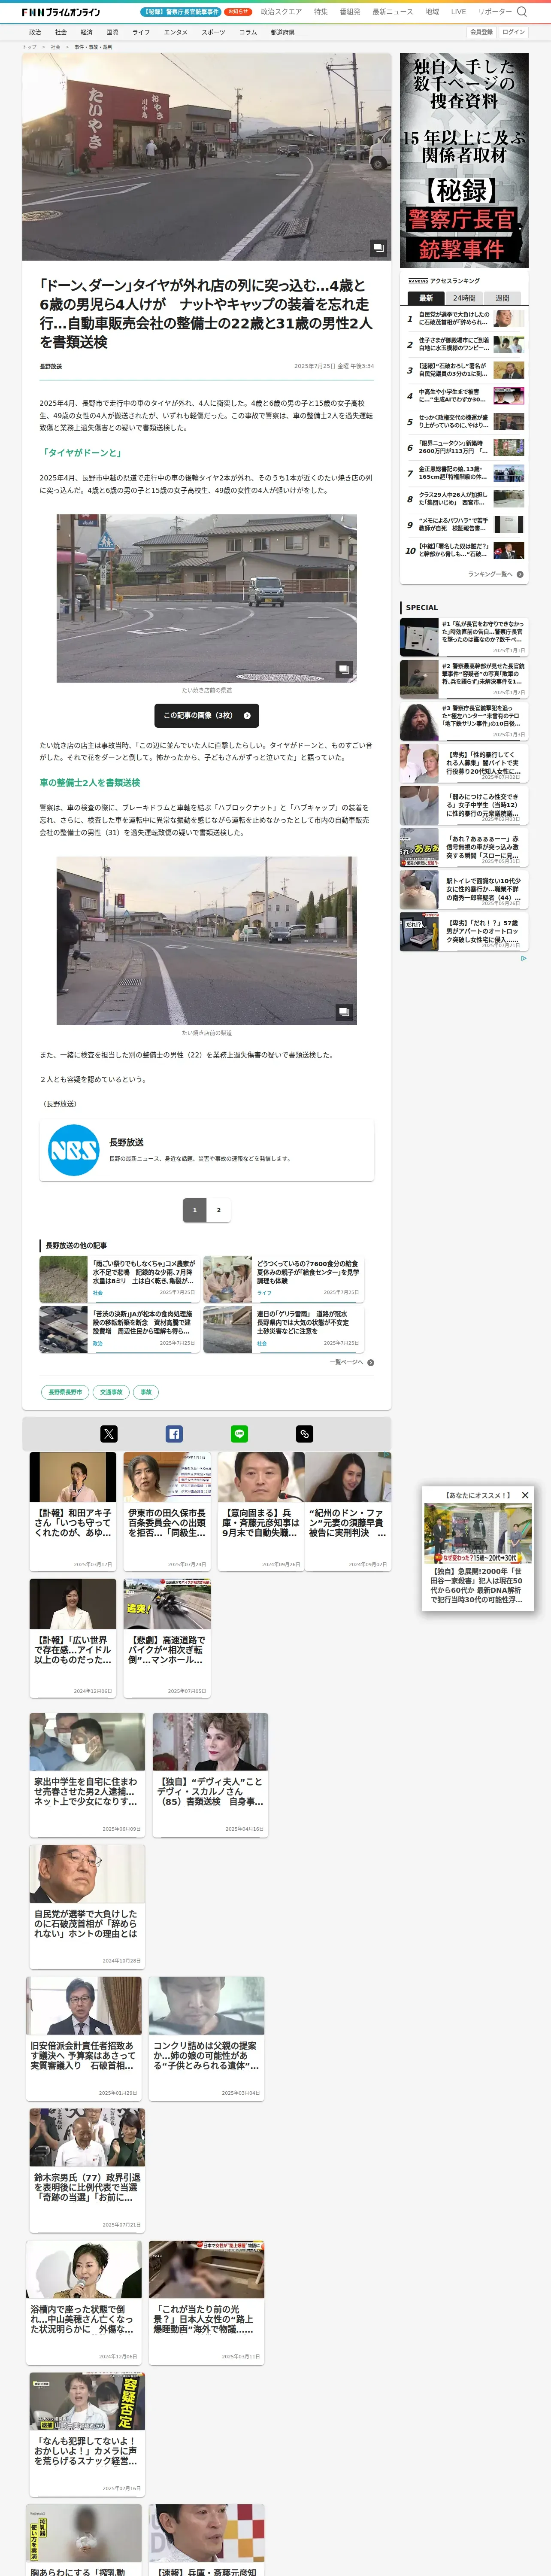Open the 警察庁長官銃撃事件 header banner link
551x2576 pixels.
pyautogui.click(x=181, y=12)
